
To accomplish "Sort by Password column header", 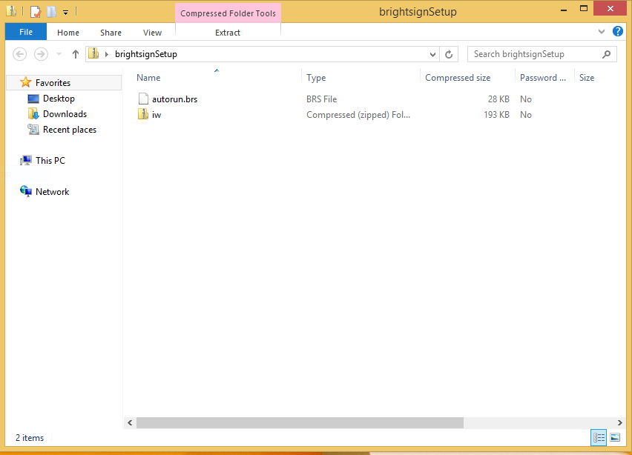I will coord(544,78).
